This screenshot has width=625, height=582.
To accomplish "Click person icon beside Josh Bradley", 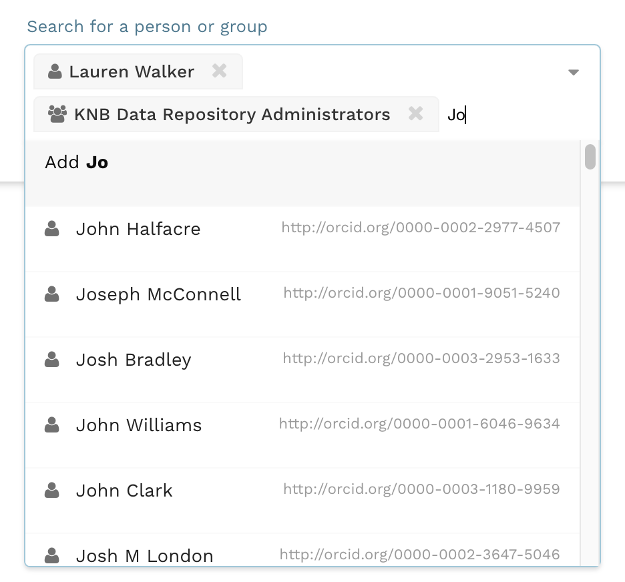I will tap(51, 360).
